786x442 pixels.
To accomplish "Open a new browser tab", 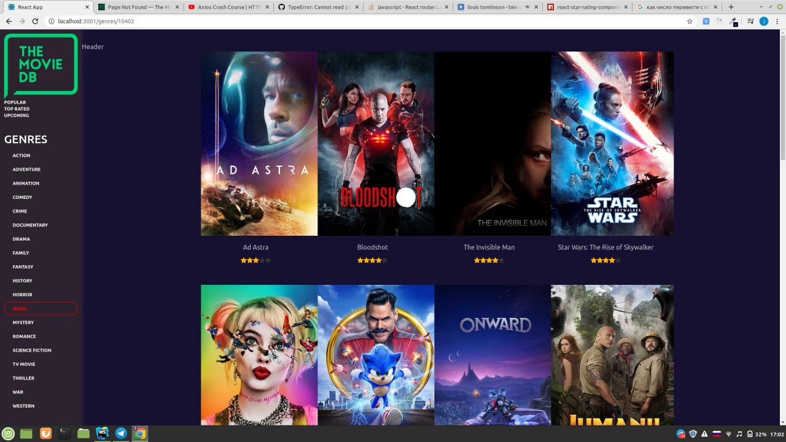I will [731, 7].
